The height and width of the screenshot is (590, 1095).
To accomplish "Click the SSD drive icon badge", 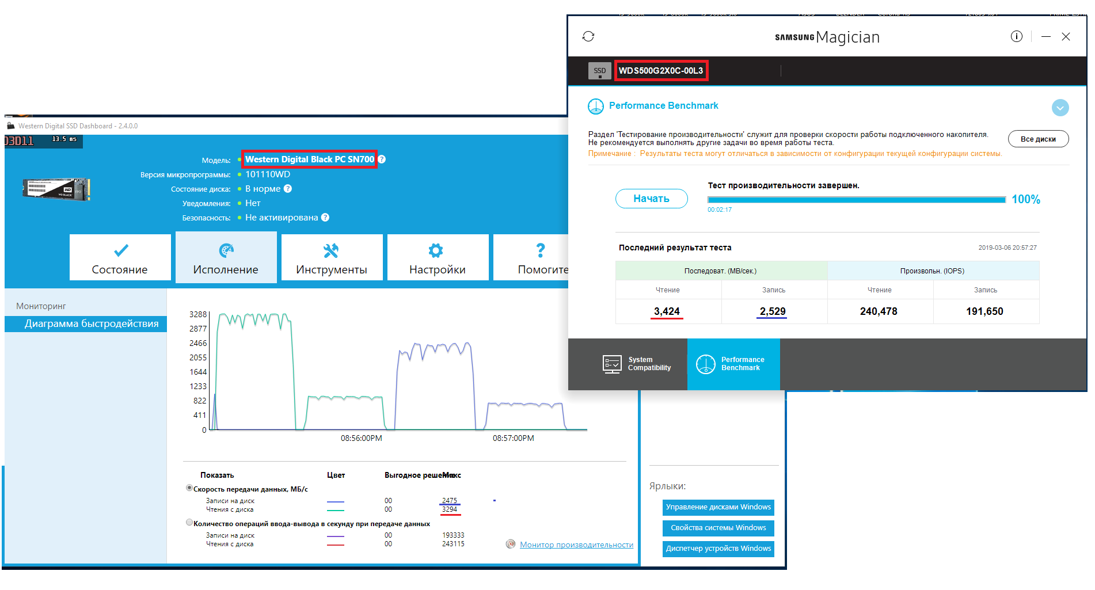I will pyautogui.click(x=599, y=71).
